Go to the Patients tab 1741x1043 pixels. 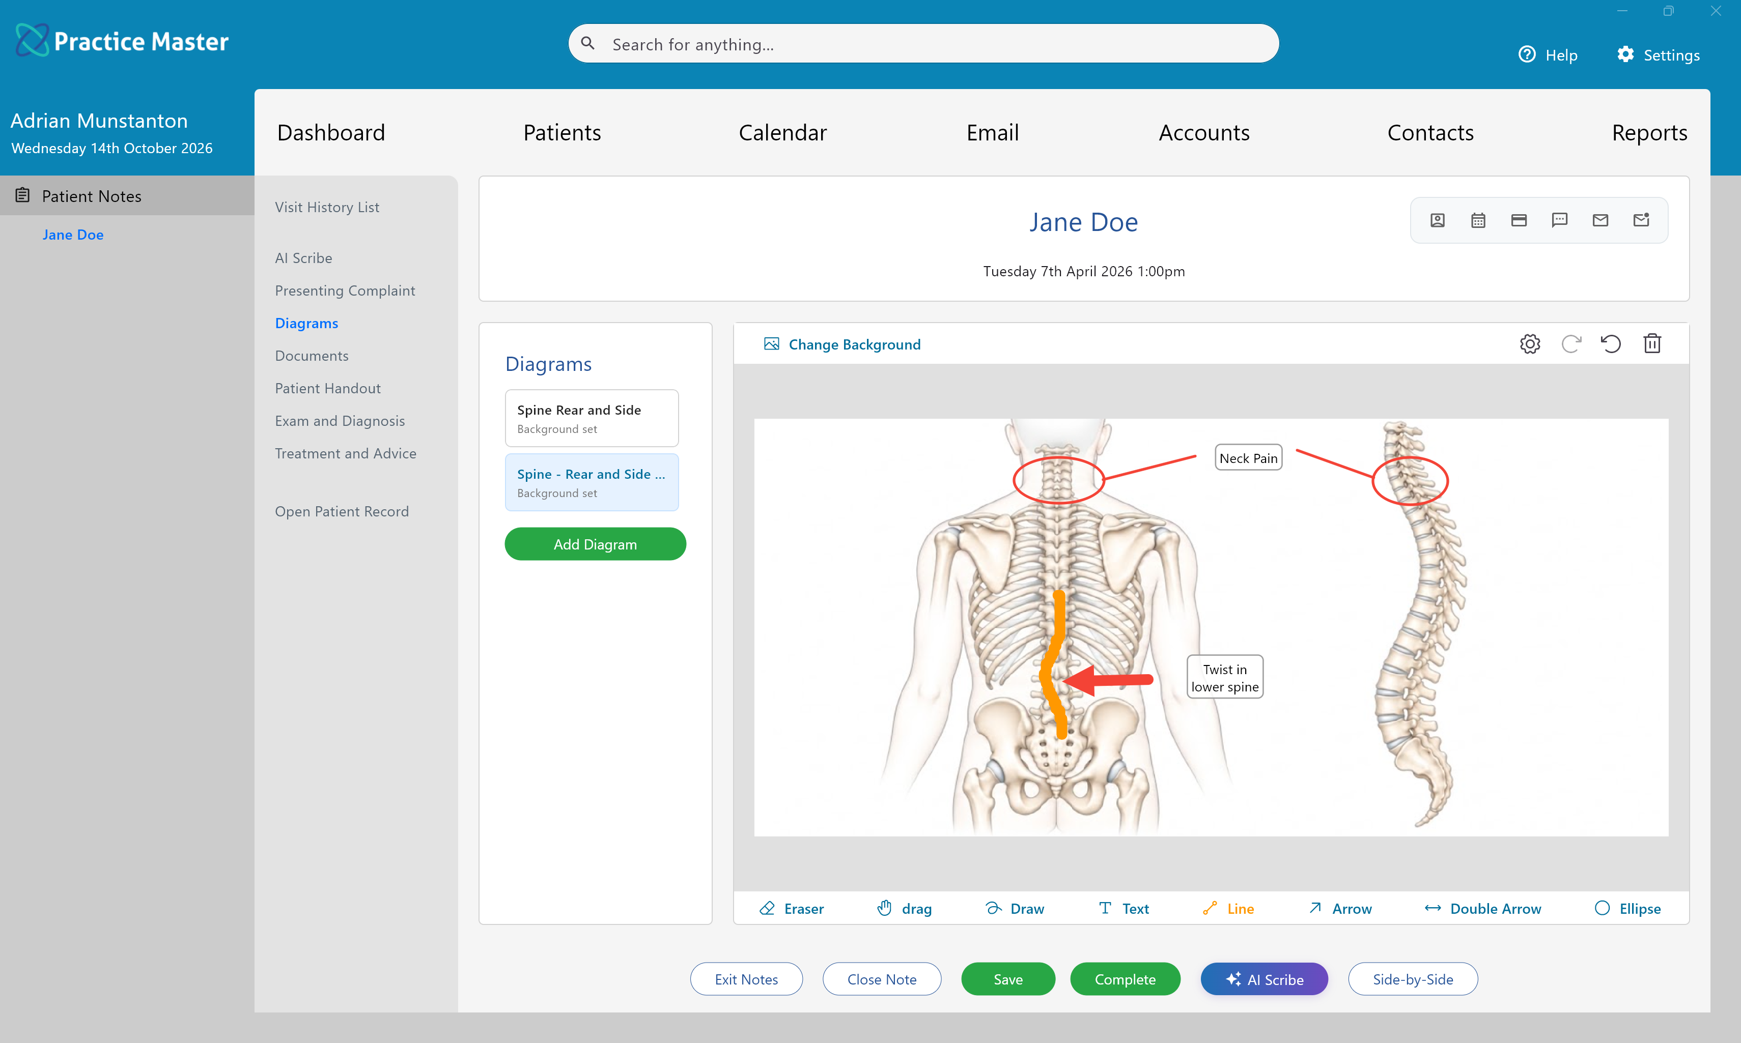562,132
